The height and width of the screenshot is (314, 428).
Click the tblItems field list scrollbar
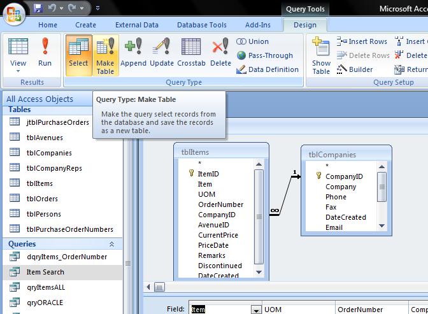pyautogui.click(x=259, y=217)
